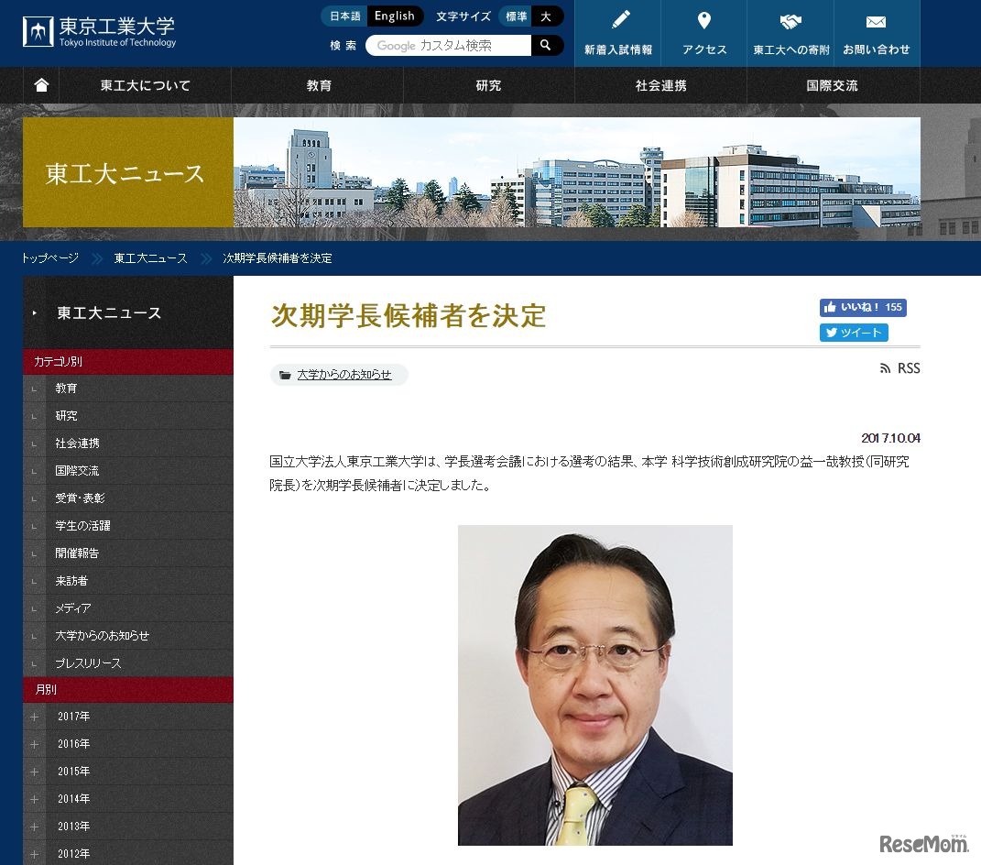This screenshot has width=981, height=865.
Task: Open the RSS feed icon
Action: tap(883, 367)
